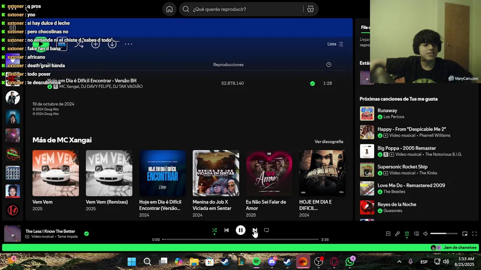Open WhatsApp from taskbar
This screenshot has height=270, width=481.
[350, 262]
